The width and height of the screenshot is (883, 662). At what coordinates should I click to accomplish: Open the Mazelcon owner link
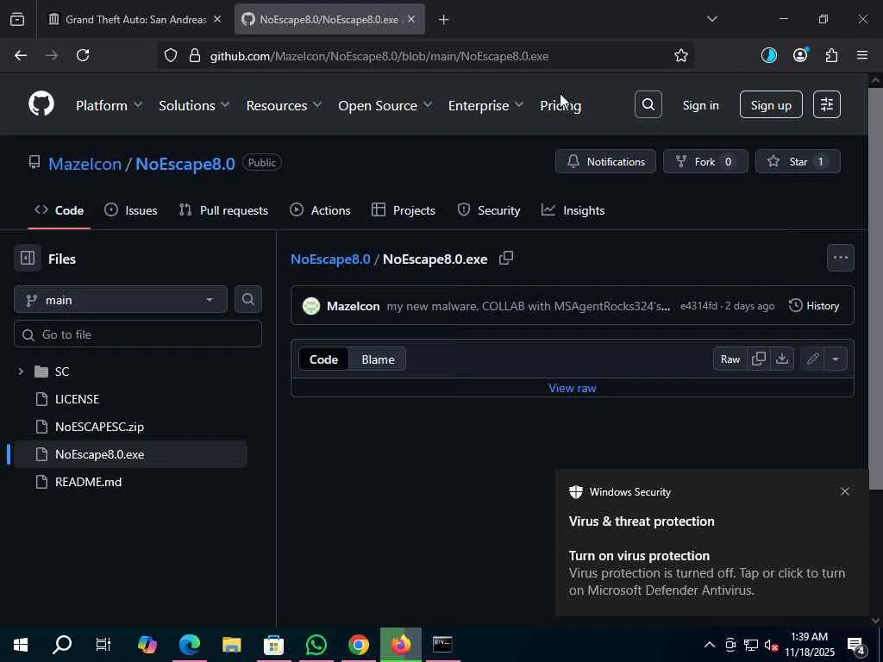(85, 164)
